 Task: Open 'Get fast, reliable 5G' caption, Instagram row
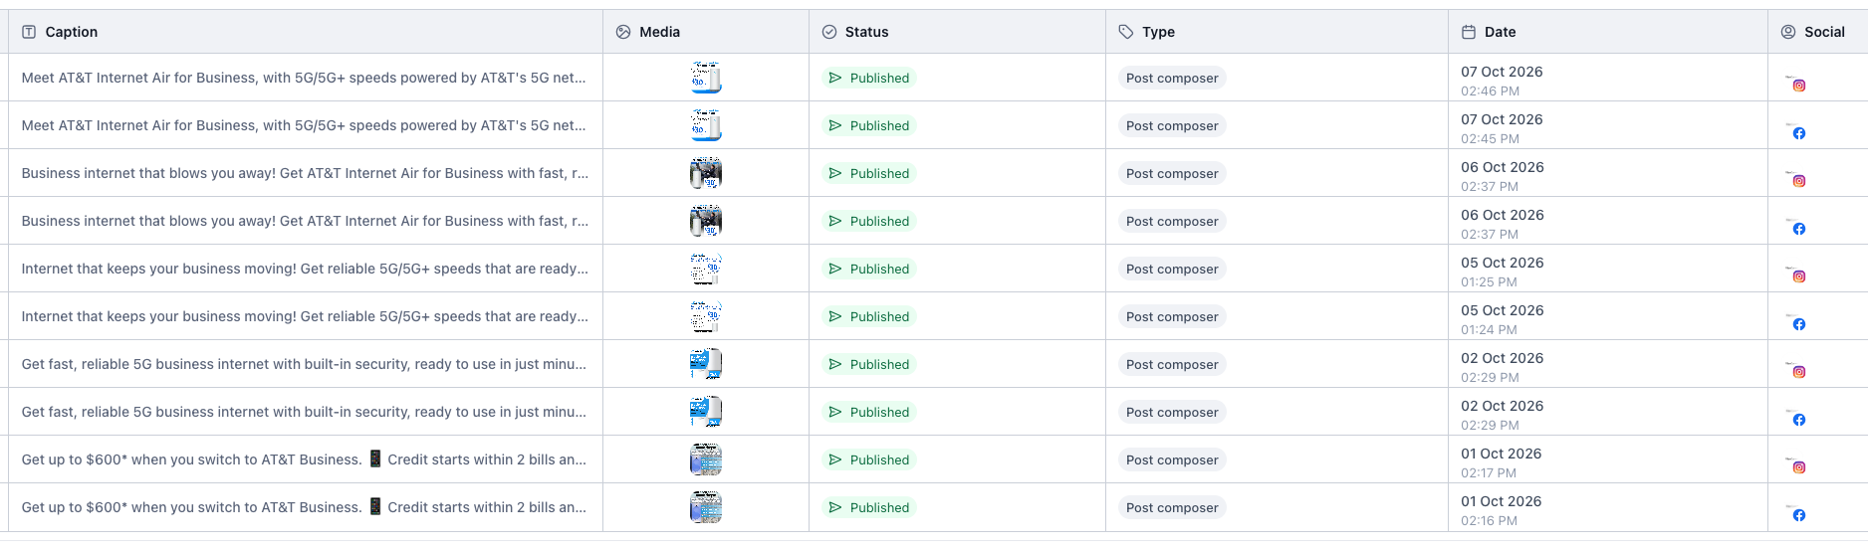tap(304, 364)
